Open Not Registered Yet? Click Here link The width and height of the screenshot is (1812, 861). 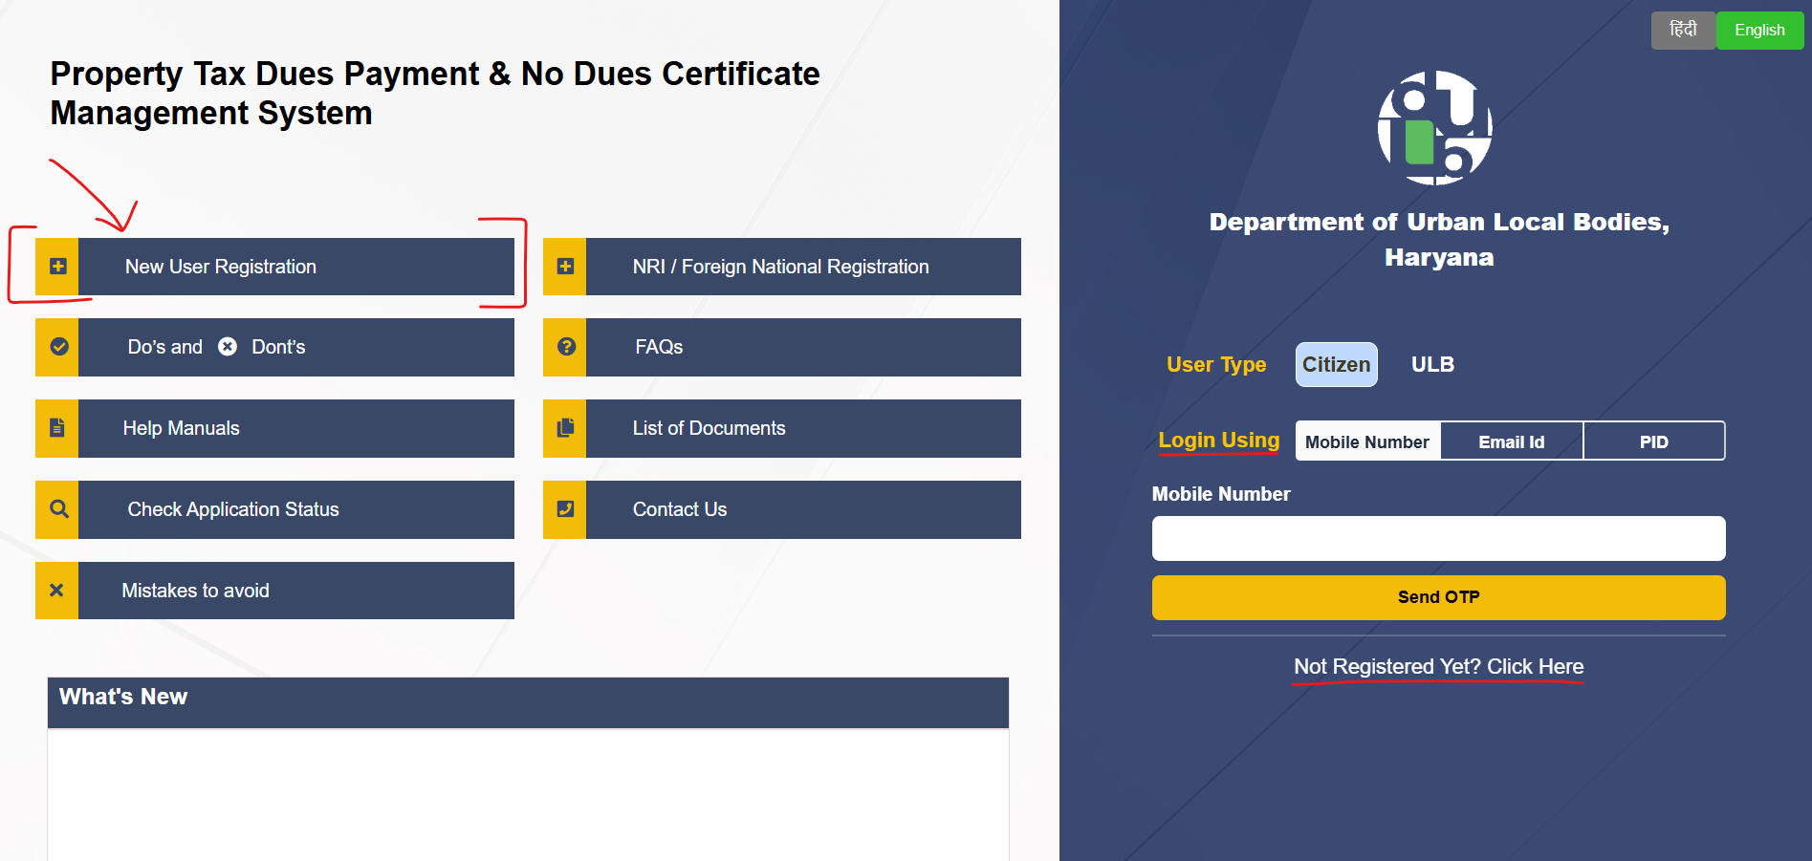click(x=1438, y=667)
